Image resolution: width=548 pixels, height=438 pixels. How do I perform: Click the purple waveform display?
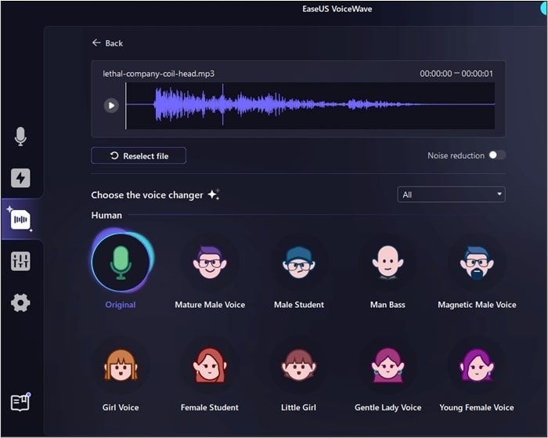[x=310, y=106]
